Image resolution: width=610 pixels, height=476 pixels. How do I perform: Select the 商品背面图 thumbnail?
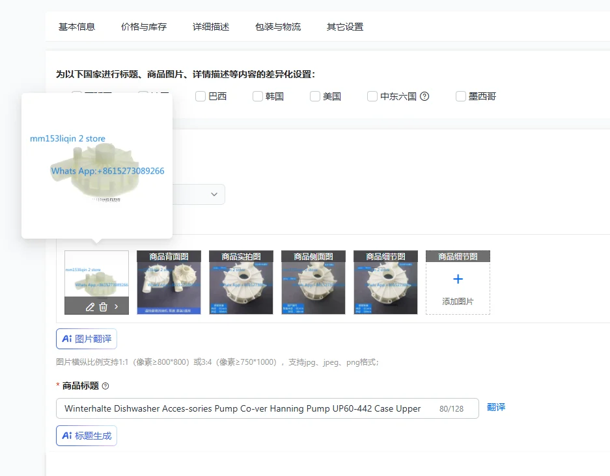point(169,282)
